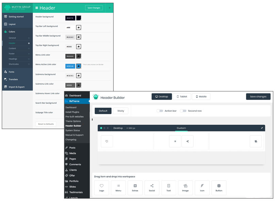Click the pencil edit icon on Desktop bar
Screen dimensions: 275x201
[x=262, y=128]
